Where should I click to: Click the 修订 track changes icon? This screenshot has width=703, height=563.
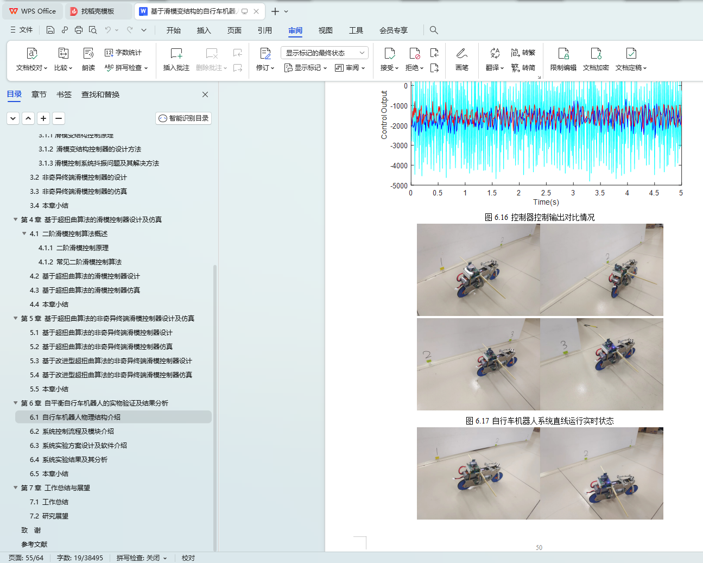[x=265, y=53]
